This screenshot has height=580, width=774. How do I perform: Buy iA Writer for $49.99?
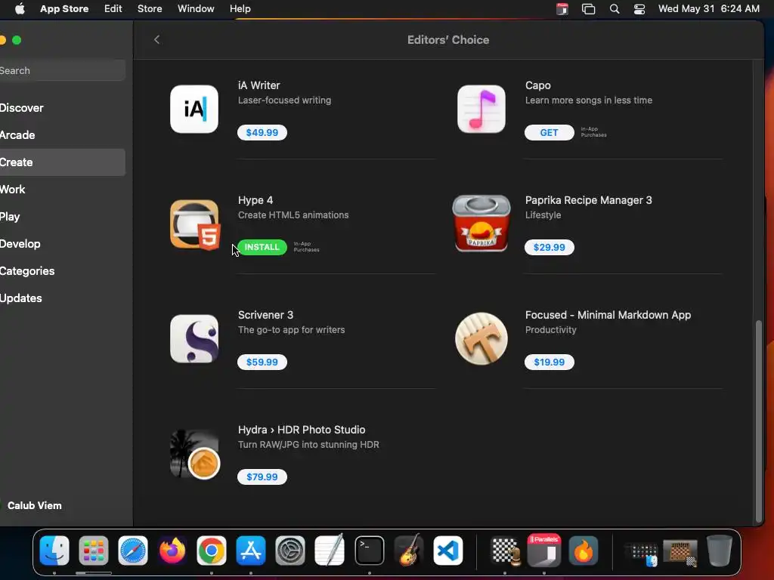pos(262,132)
